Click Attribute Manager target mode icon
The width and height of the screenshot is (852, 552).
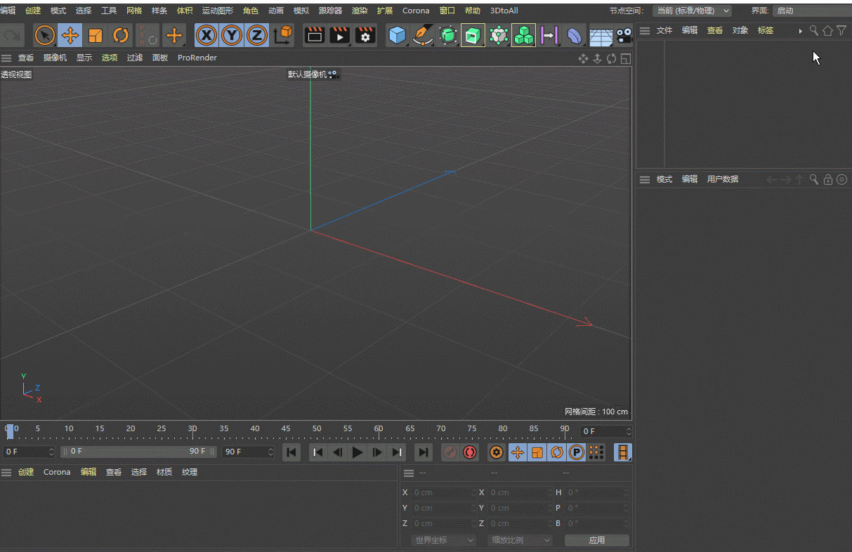841,179
